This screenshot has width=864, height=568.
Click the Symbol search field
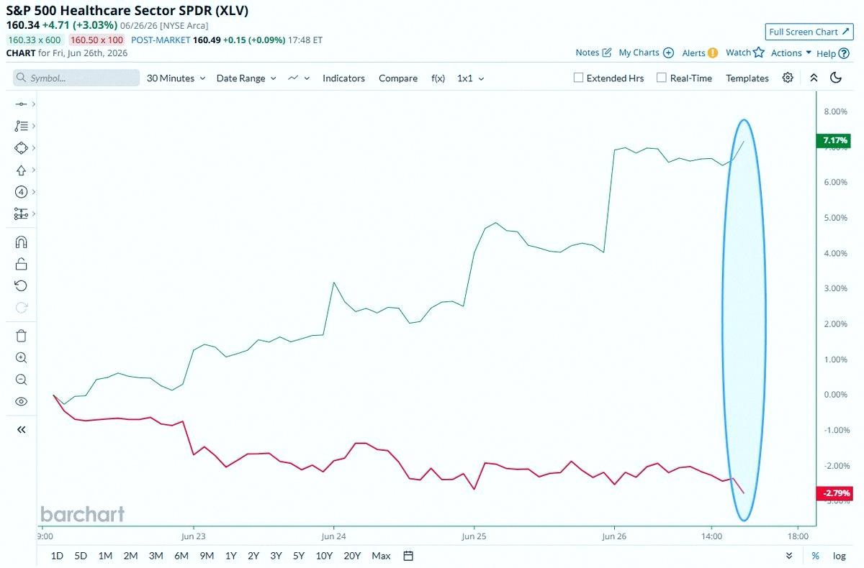click(76, 78)
